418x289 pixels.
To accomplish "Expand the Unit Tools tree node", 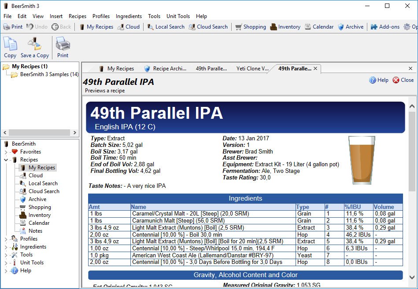I will coord(6,263).
